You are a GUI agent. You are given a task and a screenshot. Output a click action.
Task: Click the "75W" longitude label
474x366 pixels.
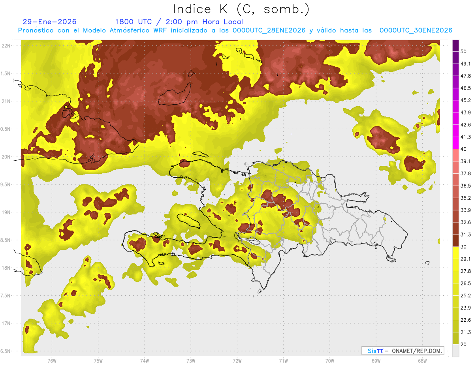98,361
